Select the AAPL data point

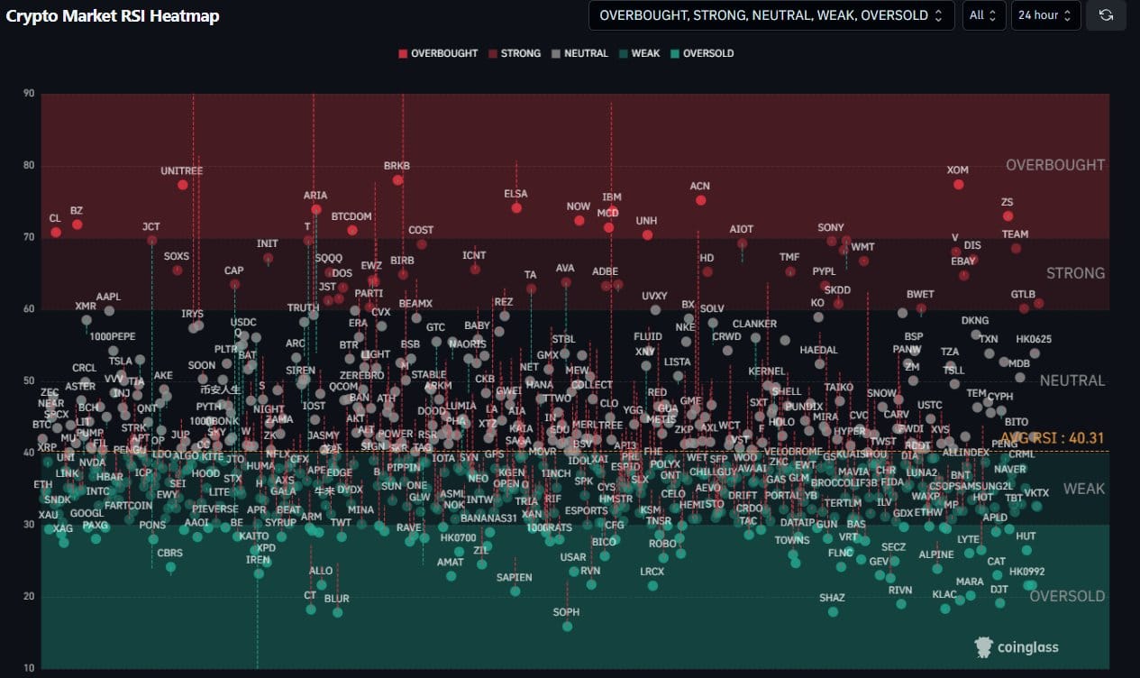tap(109, 311)
